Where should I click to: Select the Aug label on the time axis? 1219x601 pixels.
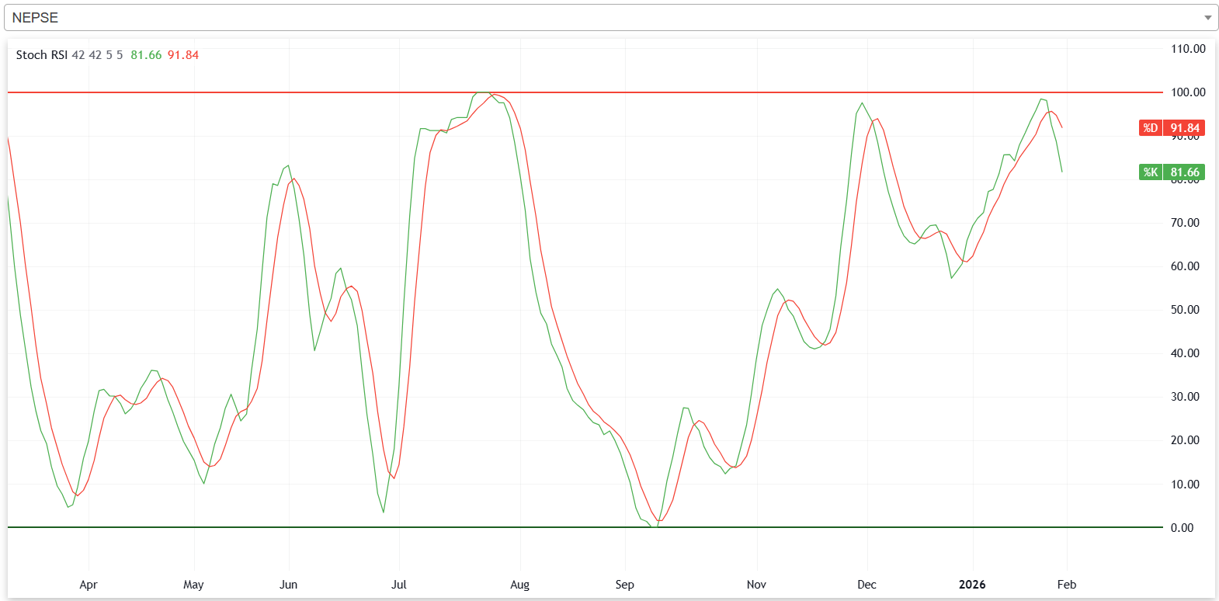519,585
